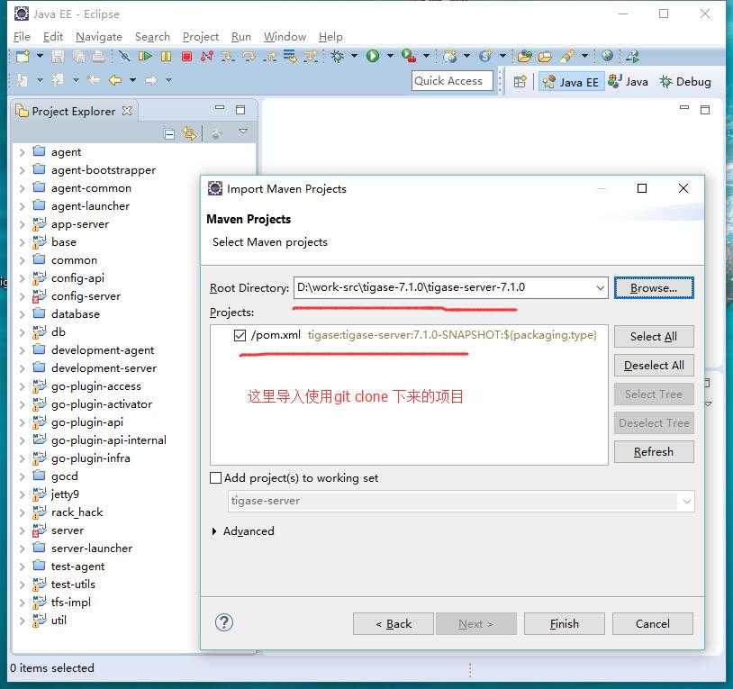Click Link with Editor in Project Explorer
The width and height of the screenshot is (733, 689).
point(189,133)
